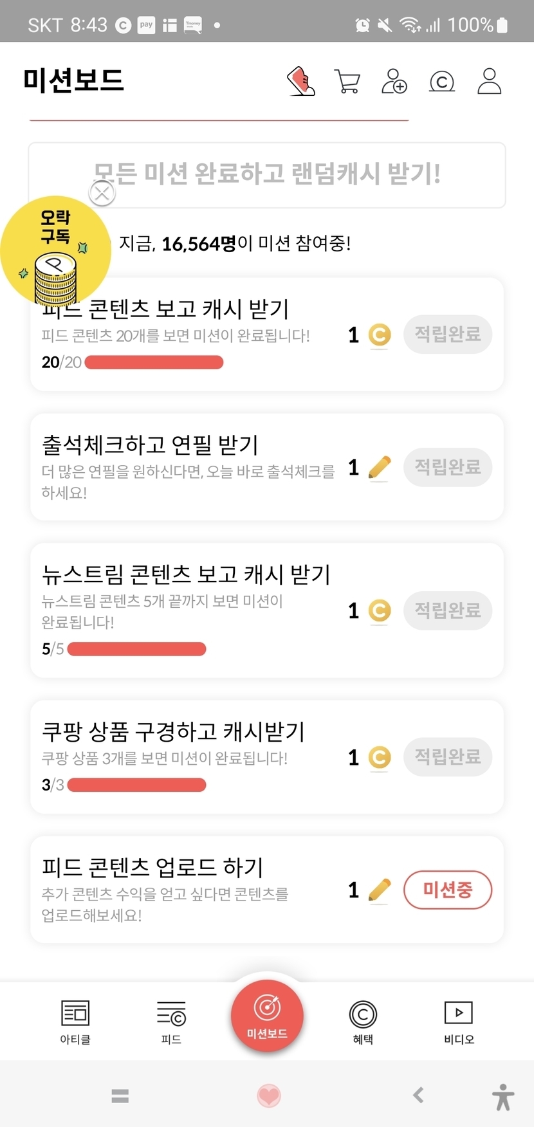
Task: Tap 적립완료 on 출석체크하고 연필 받기
Action: pos(447,467)
